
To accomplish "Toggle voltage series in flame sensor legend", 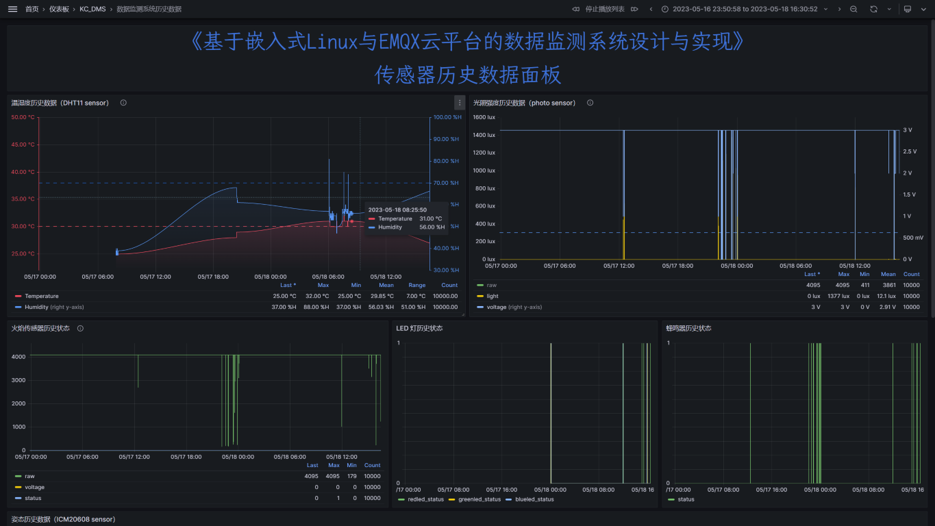I will 34,487.
